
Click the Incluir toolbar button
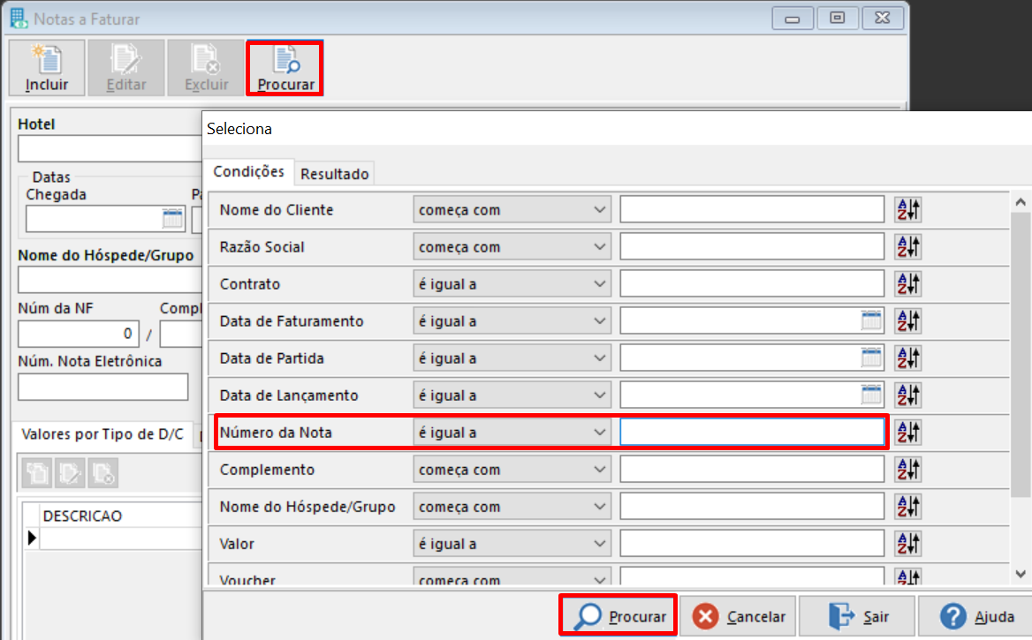pyautogui.click(x=47, y=68)
